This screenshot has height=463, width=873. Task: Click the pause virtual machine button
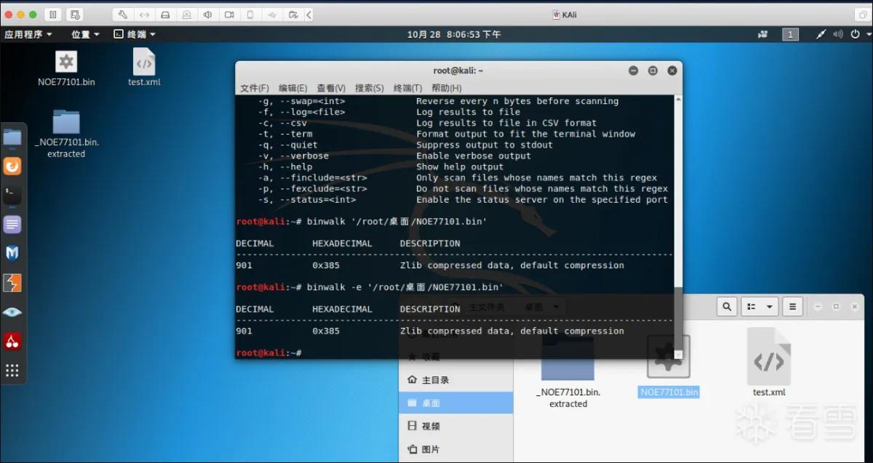53,15
